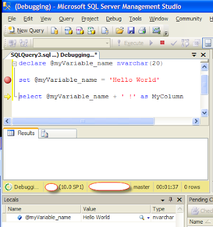Select the SQLQuery3.sql Debugging document tab
The width and height of the screenshot is (213, 227).
[54, 55]
